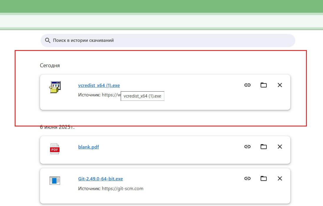Click the magnifier search icon

pos(47,40)
